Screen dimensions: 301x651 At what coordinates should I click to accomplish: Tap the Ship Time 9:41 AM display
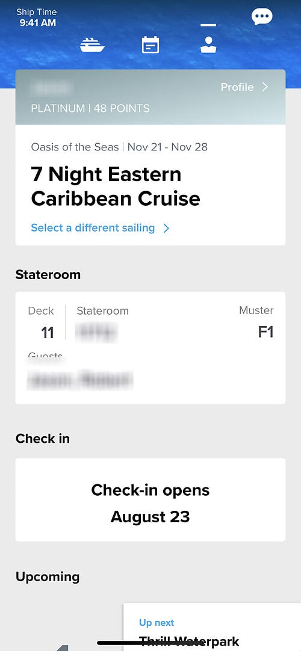37,17
